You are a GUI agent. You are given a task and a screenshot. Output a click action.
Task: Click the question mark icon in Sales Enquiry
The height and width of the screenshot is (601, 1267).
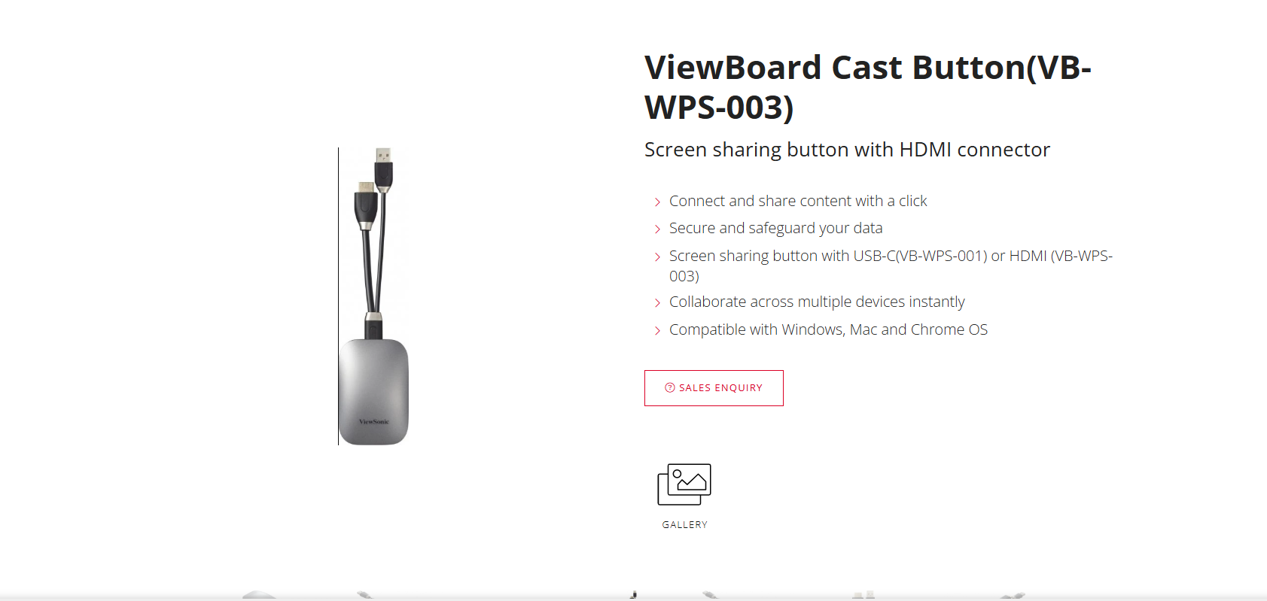[x=670, y=388]
